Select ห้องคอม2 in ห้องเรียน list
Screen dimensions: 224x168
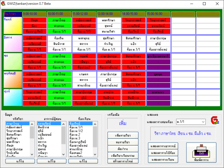click(81, 153)
